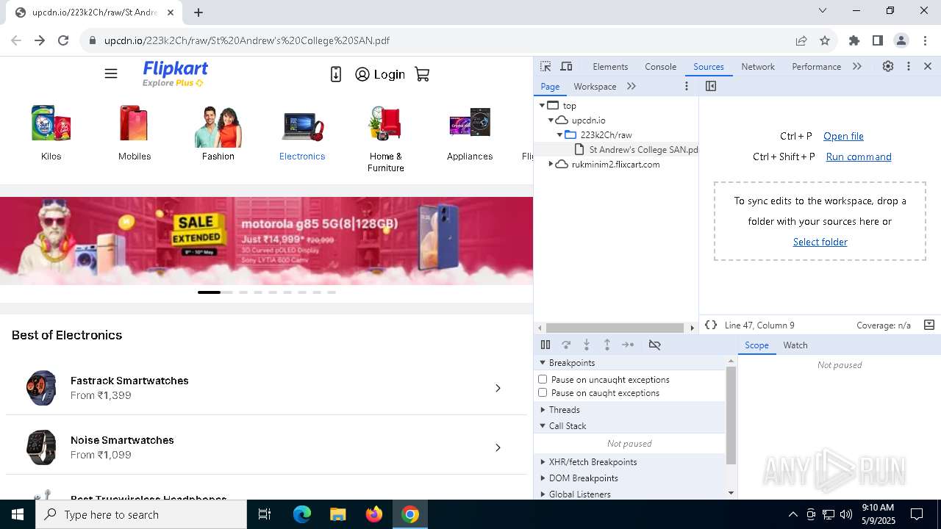Image resolution: width=941 pixels, height=529 pixels.
Task: Enable Pause on caught exceptions
Action: click(x=543, y=392)
